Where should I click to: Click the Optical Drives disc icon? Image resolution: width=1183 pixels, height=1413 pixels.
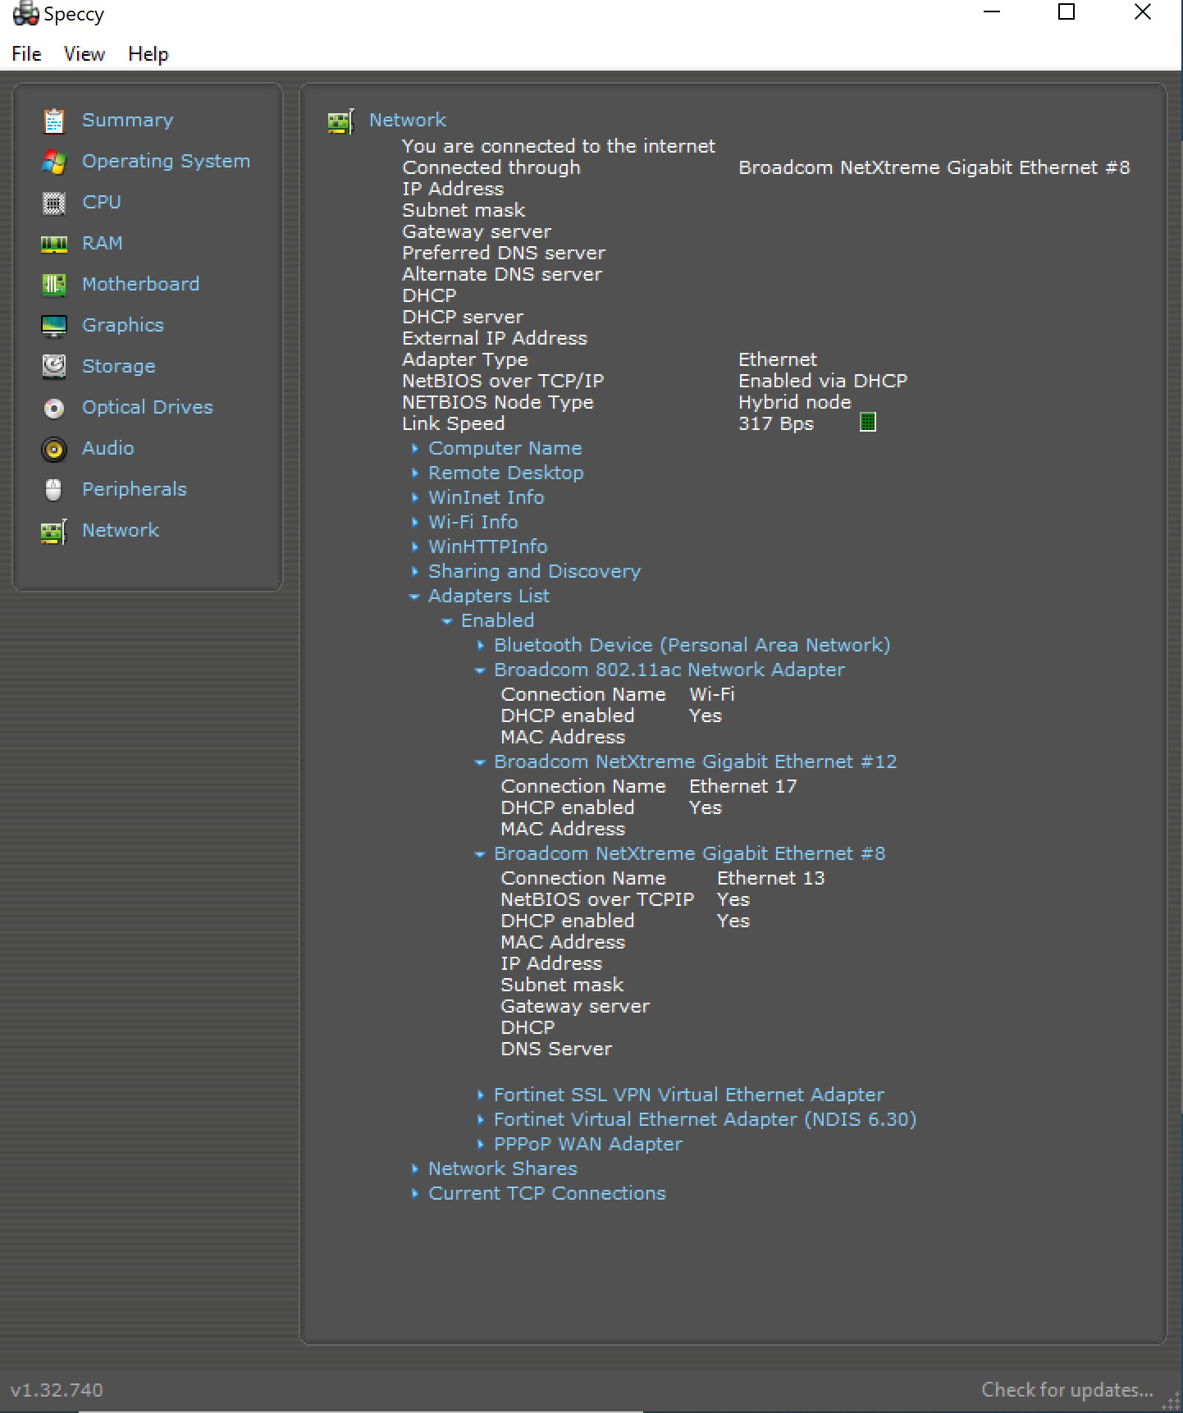(53, 408)
